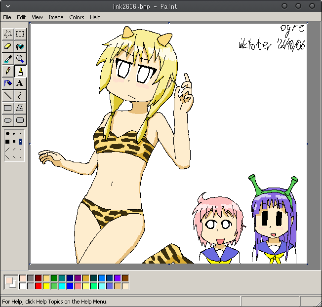The width and height of the screenshot is (322, 307).
Task: Pick the brown palette swatch
Action: point(125,278)
